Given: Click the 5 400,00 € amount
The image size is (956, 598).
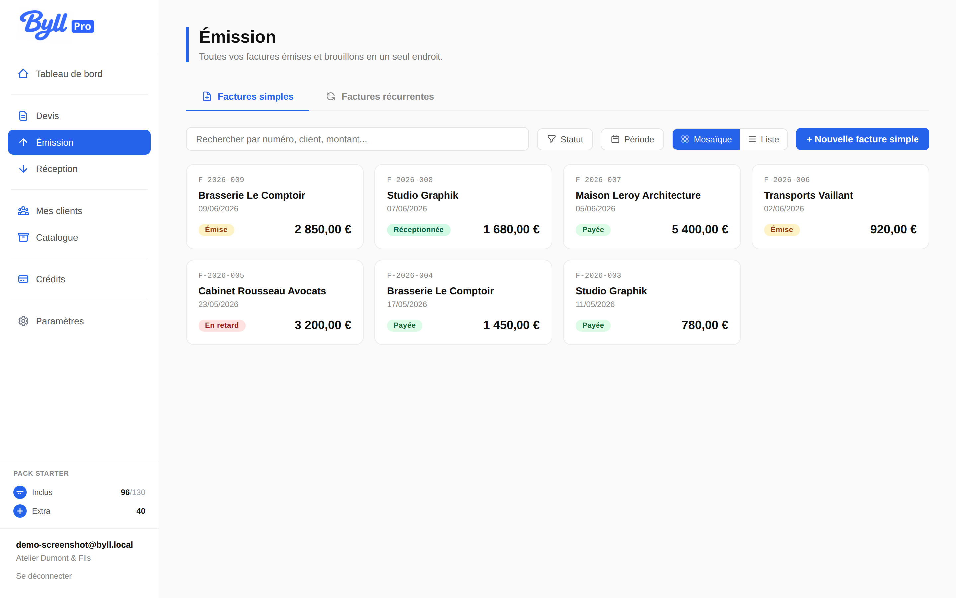Looking at the screenshot, I should coord(700,229).
